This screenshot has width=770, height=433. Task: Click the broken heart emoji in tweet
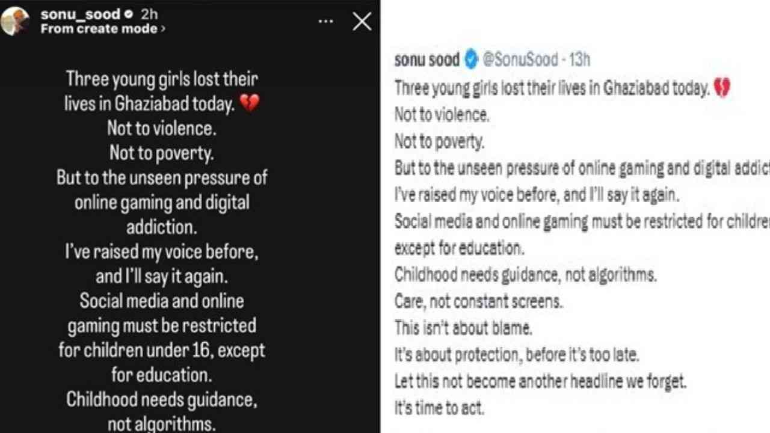721,88
